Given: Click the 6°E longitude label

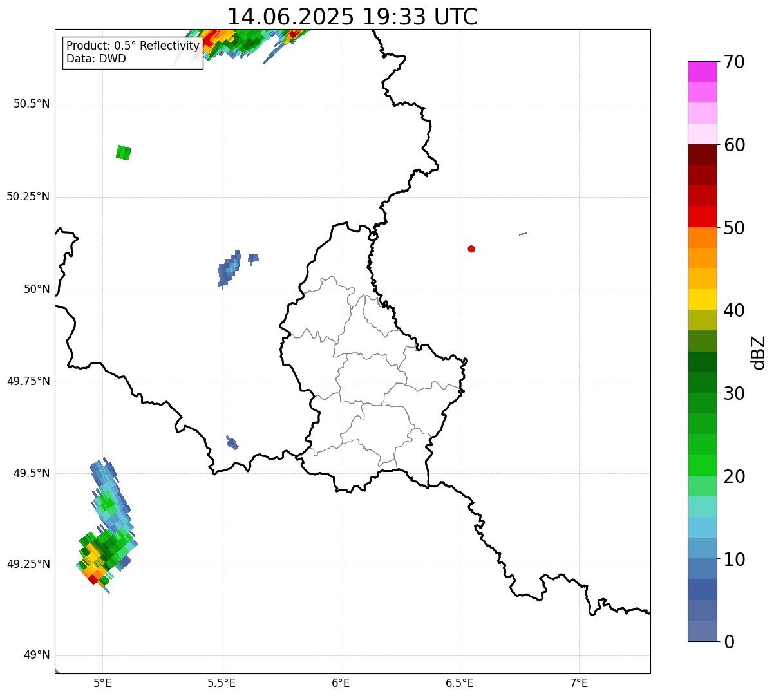Looking at the screenshot, I should click(341, 682).
